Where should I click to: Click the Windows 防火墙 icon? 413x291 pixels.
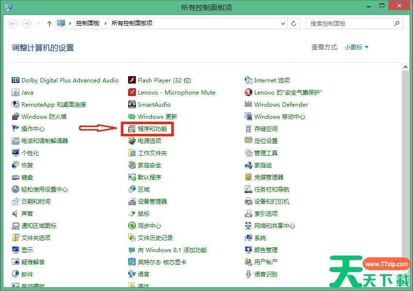pyautogui.click(x=16, y=117)
